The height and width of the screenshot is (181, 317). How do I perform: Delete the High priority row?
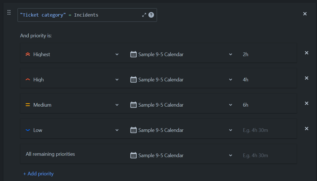click(x=307, y=78)
